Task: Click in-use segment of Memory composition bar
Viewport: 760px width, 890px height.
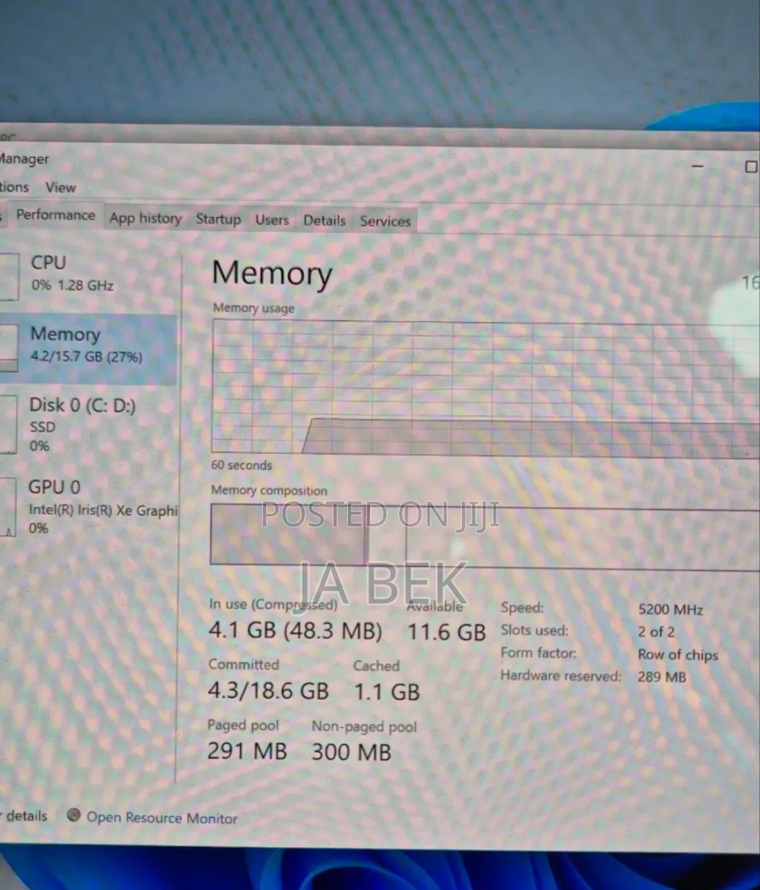Action: pos(287,534)
